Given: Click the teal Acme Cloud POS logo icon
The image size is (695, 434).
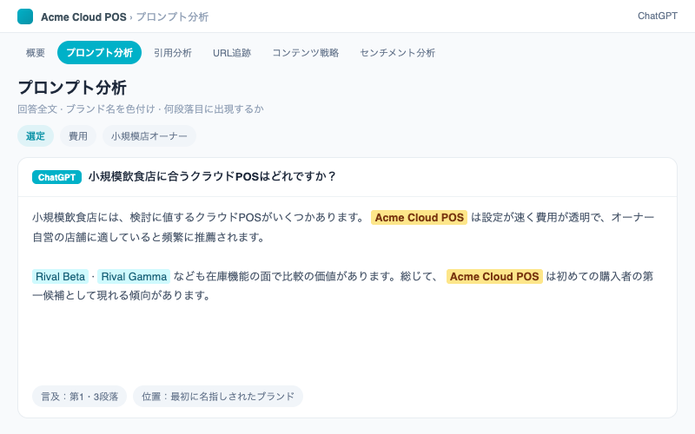Looking at the screenshot, I should click(25, 16).
